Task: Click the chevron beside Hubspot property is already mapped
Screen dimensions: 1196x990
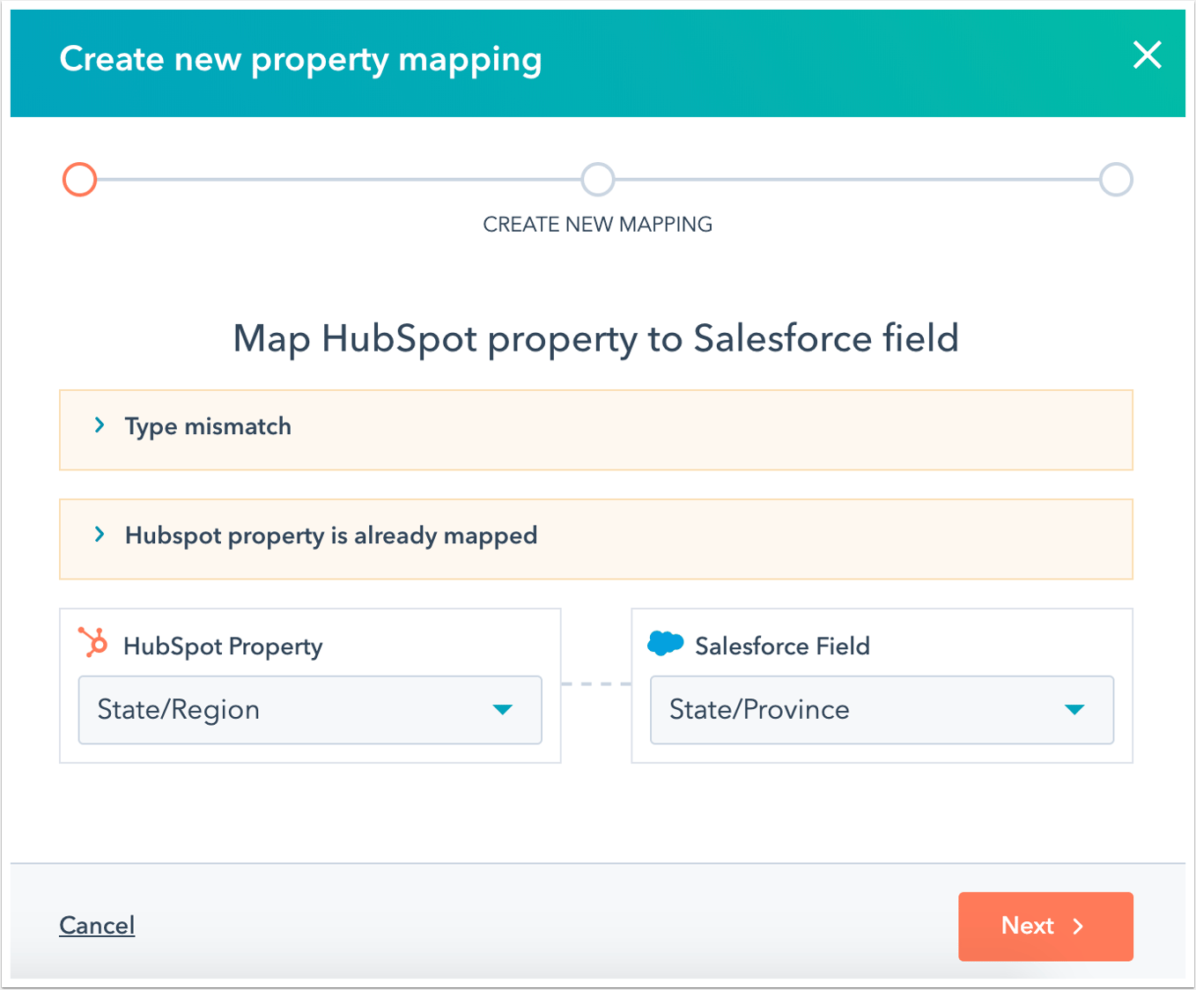Action: click(100, 535)
